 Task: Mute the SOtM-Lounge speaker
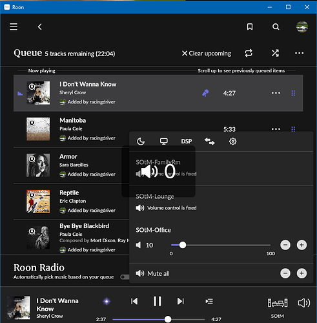click(x=140, y=208)
